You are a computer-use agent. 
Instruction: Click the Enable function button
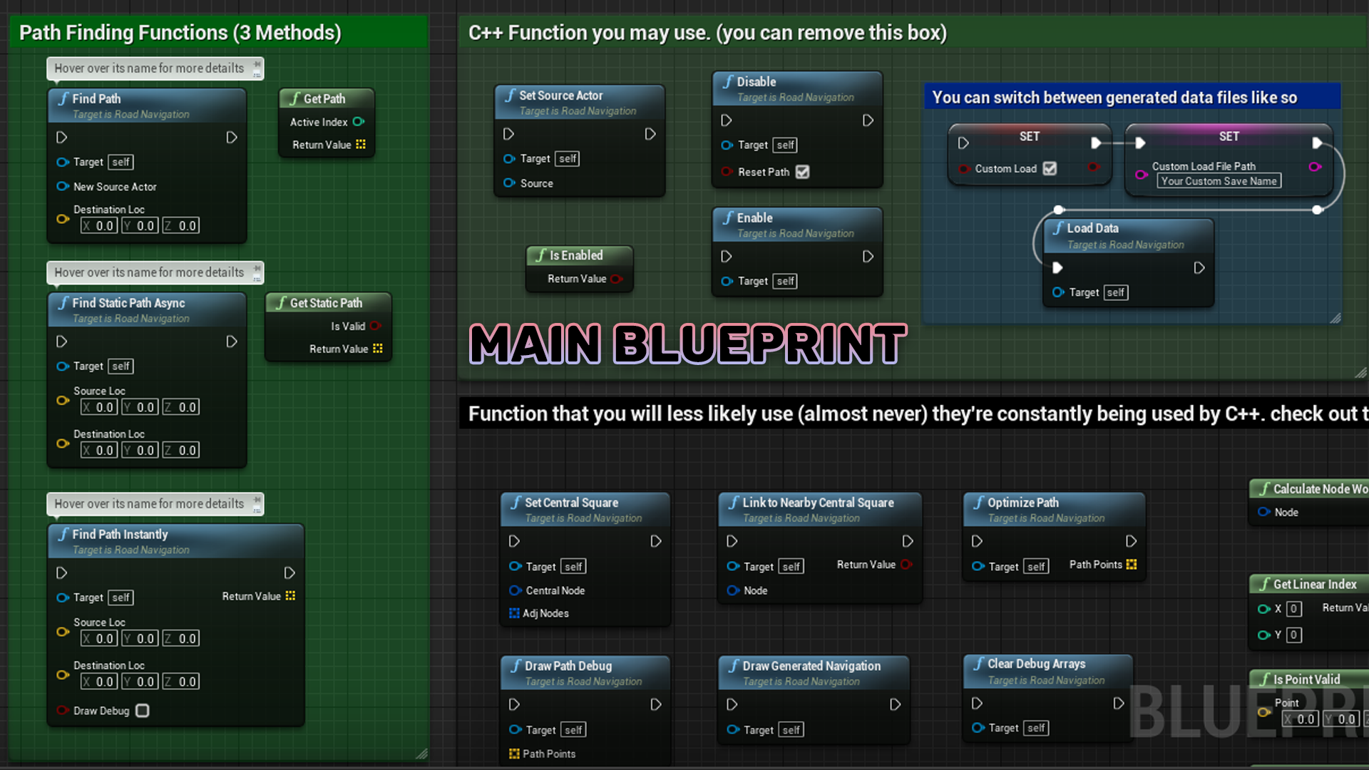point(799,224)
